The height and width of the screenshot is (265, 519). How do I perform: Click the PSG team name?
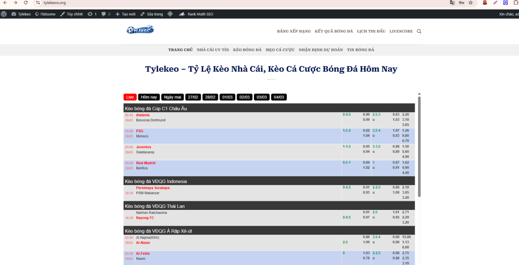[140, 131]
